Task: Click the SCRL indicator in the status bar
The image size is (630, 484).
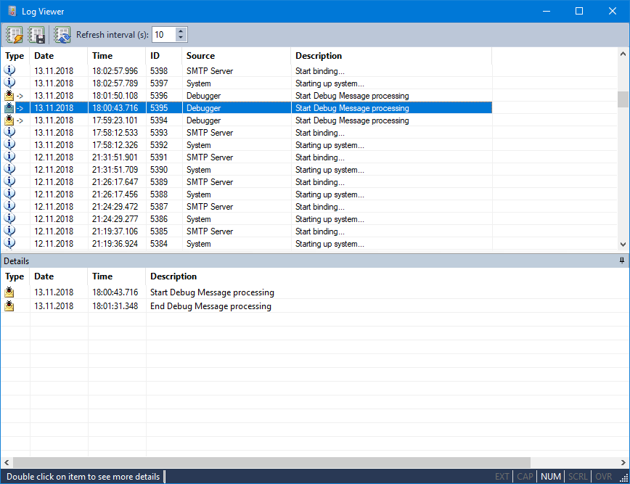Action: [x=578, y=477]
